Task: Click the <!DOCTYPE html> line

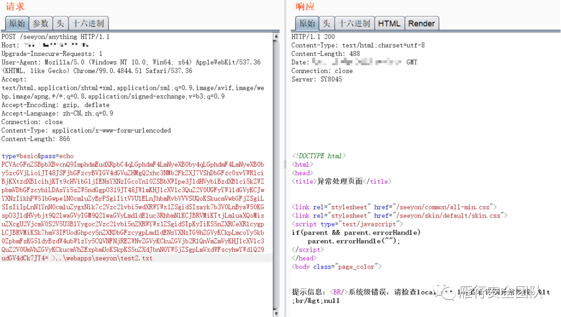Action: click(319, 156)
